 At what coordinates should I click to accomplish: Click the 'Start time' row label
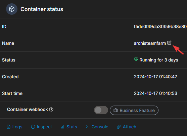[x=12, y=94]
